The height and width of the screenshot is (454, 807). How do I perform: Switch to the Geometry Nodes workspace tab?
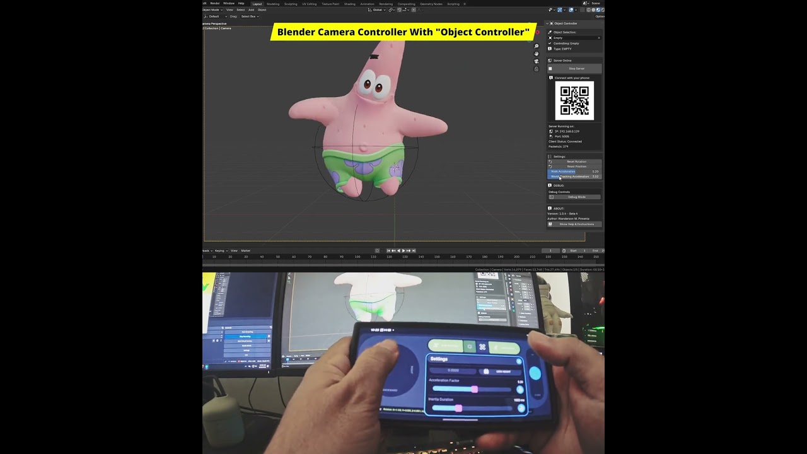[431, 4]
